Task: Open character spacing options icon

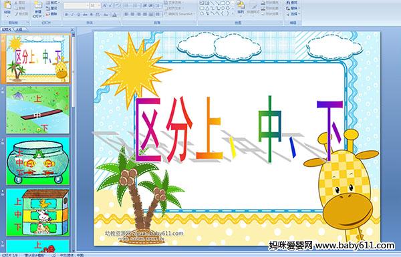Action: [x=98, y=15]
